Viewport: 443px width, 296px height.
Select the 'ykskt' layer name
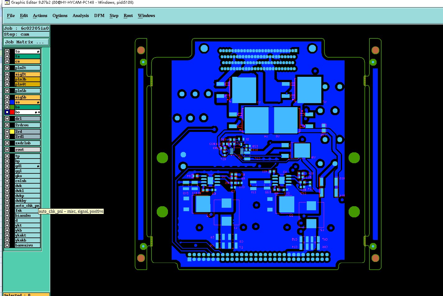click(x=28, y=236)
